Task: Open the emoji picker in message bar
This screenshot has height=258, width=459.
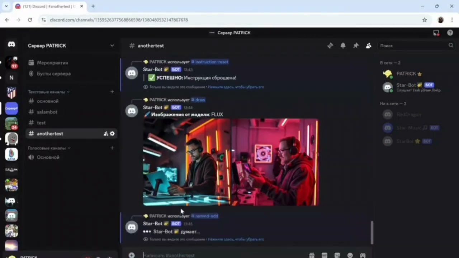Action: [x=350, y=255]
